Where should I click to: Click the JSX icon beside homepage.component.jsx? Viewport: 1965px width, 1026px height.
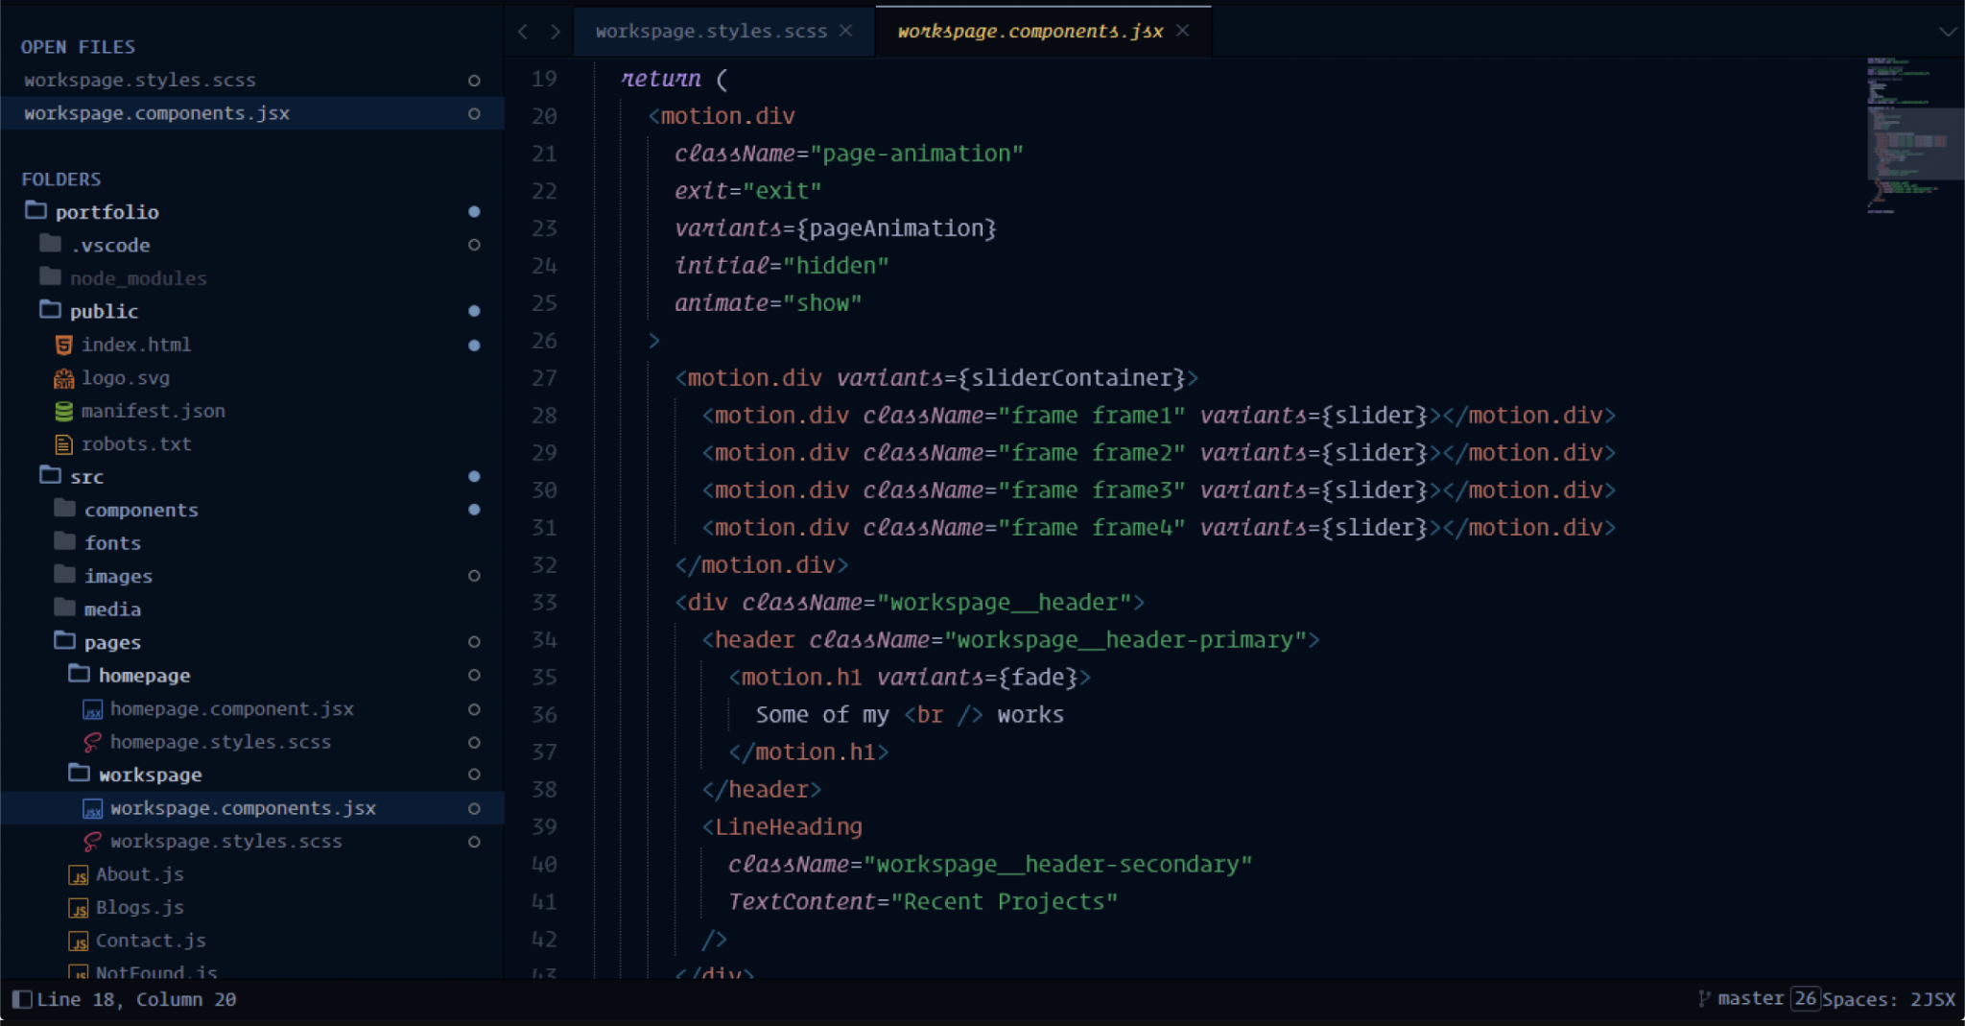[x=92, y=709]
